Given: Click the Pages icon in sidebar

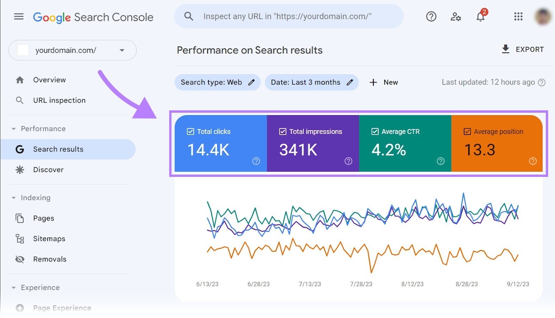Looking at the screenshot, I should pos(20,218).
